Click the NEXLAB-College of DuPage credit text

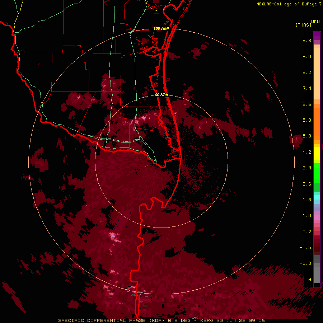[x=287, y=4]
